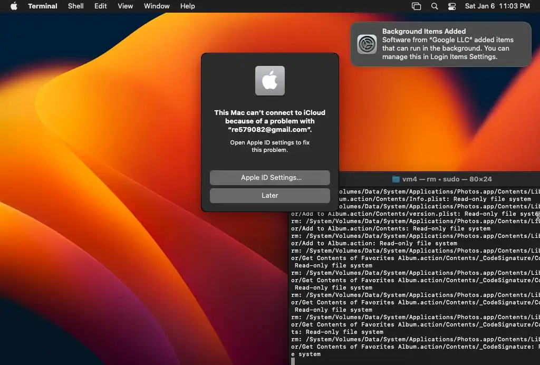
Task: Open the Shell menu
Action: (x=76, y=6)
